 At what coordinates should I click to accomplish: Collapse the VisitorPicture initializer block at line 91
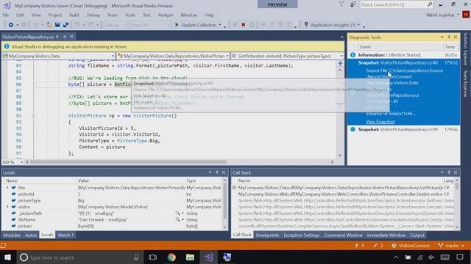click(x=33, y=116)
